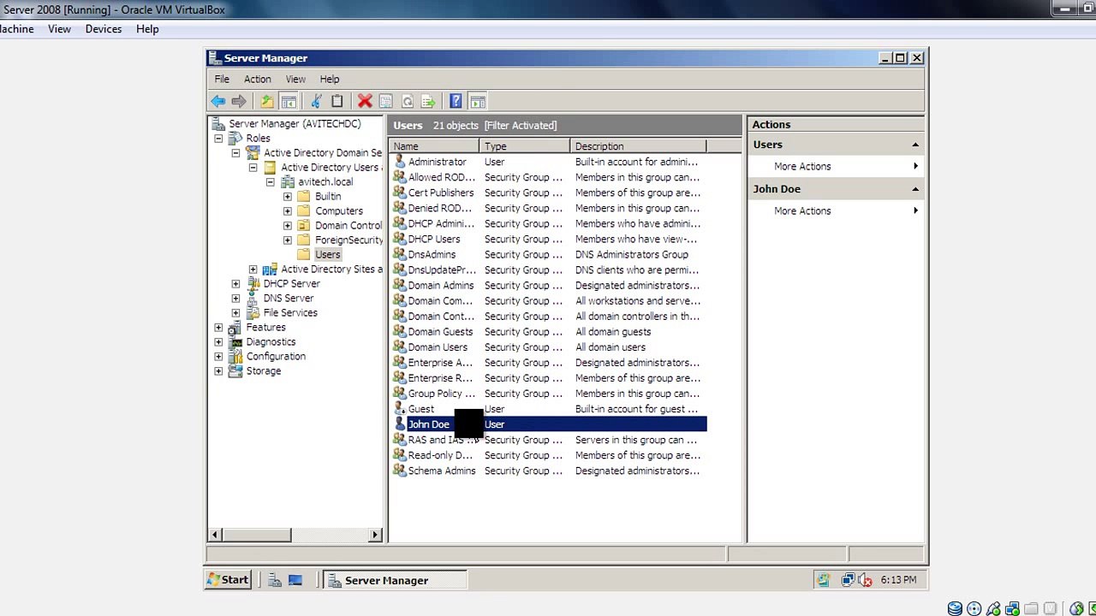Click the network tray icon
The image size is (1096, 616).
(848, 580)
